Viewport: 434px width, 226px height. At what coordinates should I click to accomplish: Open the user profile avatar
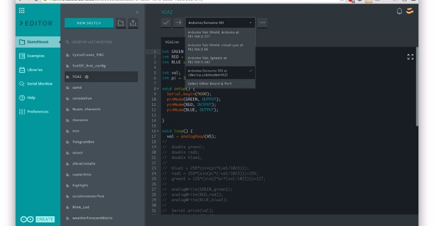410,11
